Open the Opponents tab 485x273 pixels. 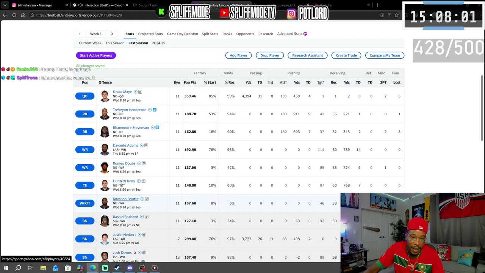pos(245,34)
